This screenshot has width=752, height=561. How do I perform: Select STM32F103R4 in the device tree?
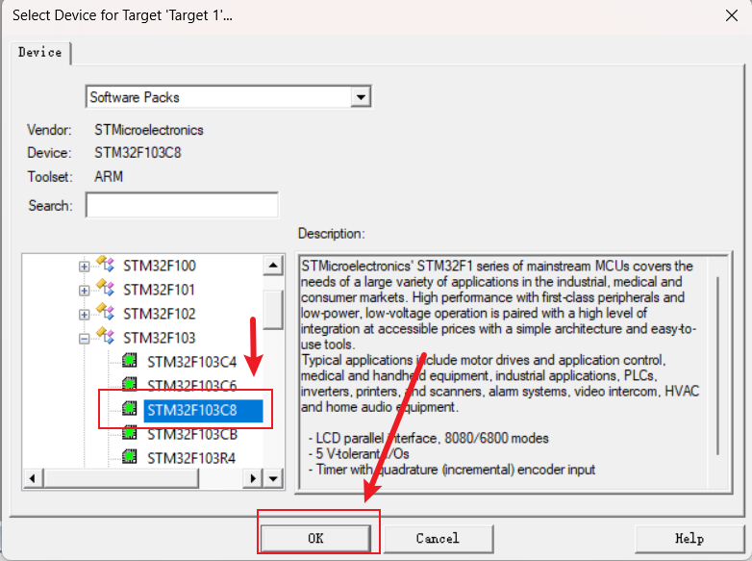(191, 458)
